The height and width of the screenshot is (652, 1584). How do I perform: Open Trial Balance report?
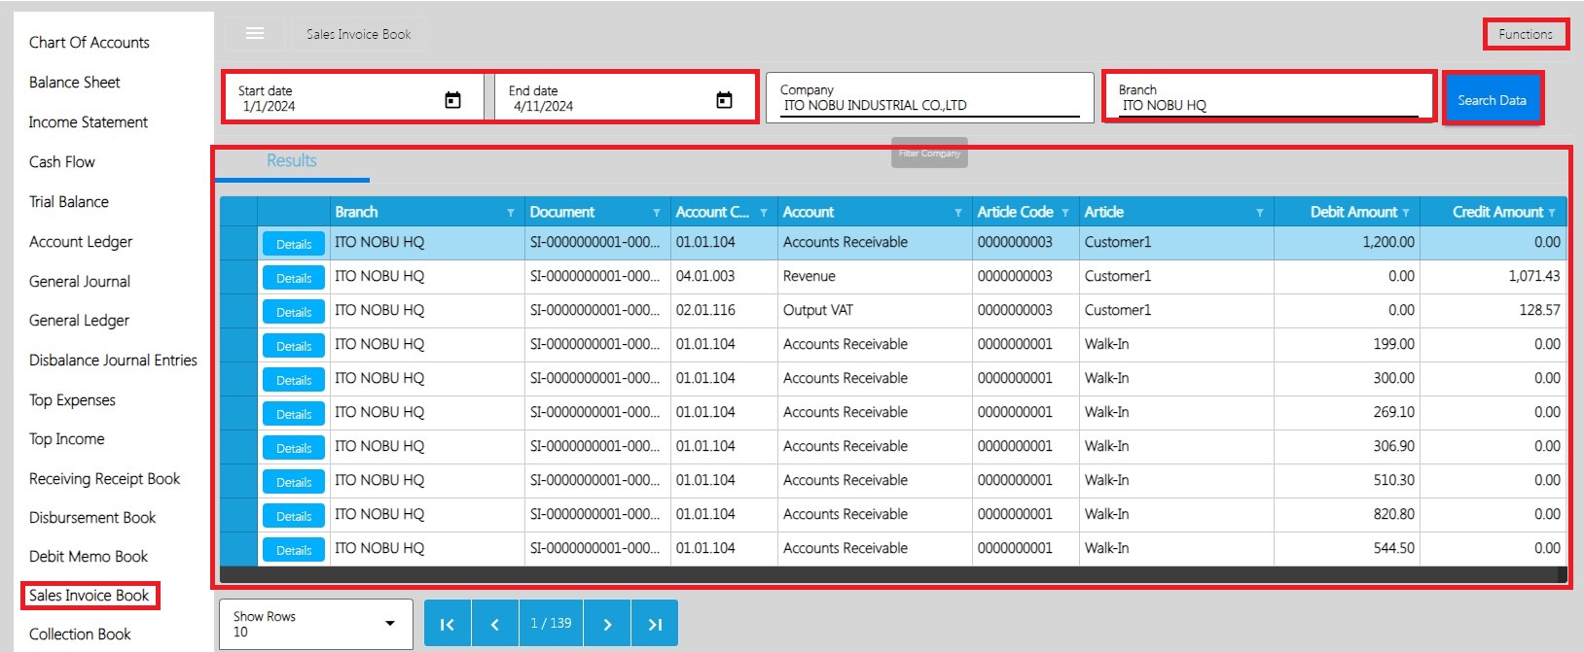coord(69,202)
